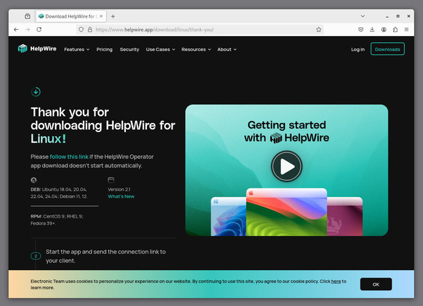The height and width of the screenshot is (306, 423).
Task: Expand the Resources menu
Action: (196, 50)
